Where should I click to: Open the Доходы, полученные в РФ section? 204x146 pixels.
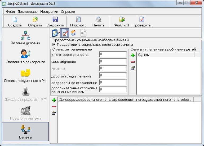[x=25, y=75]
